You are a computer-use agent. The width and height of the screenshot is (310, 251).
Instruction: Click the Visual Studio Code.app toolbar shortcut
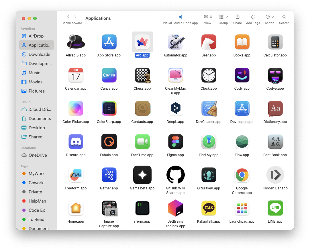[180, 17]
